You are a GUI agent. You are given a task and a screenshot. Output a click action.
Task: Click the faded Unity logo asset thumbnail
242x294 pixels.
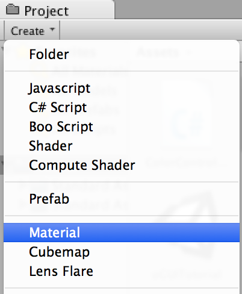[x=188, y=225]
